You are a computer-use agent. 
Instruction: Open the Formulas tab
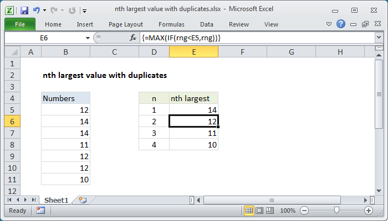[171, 24]
